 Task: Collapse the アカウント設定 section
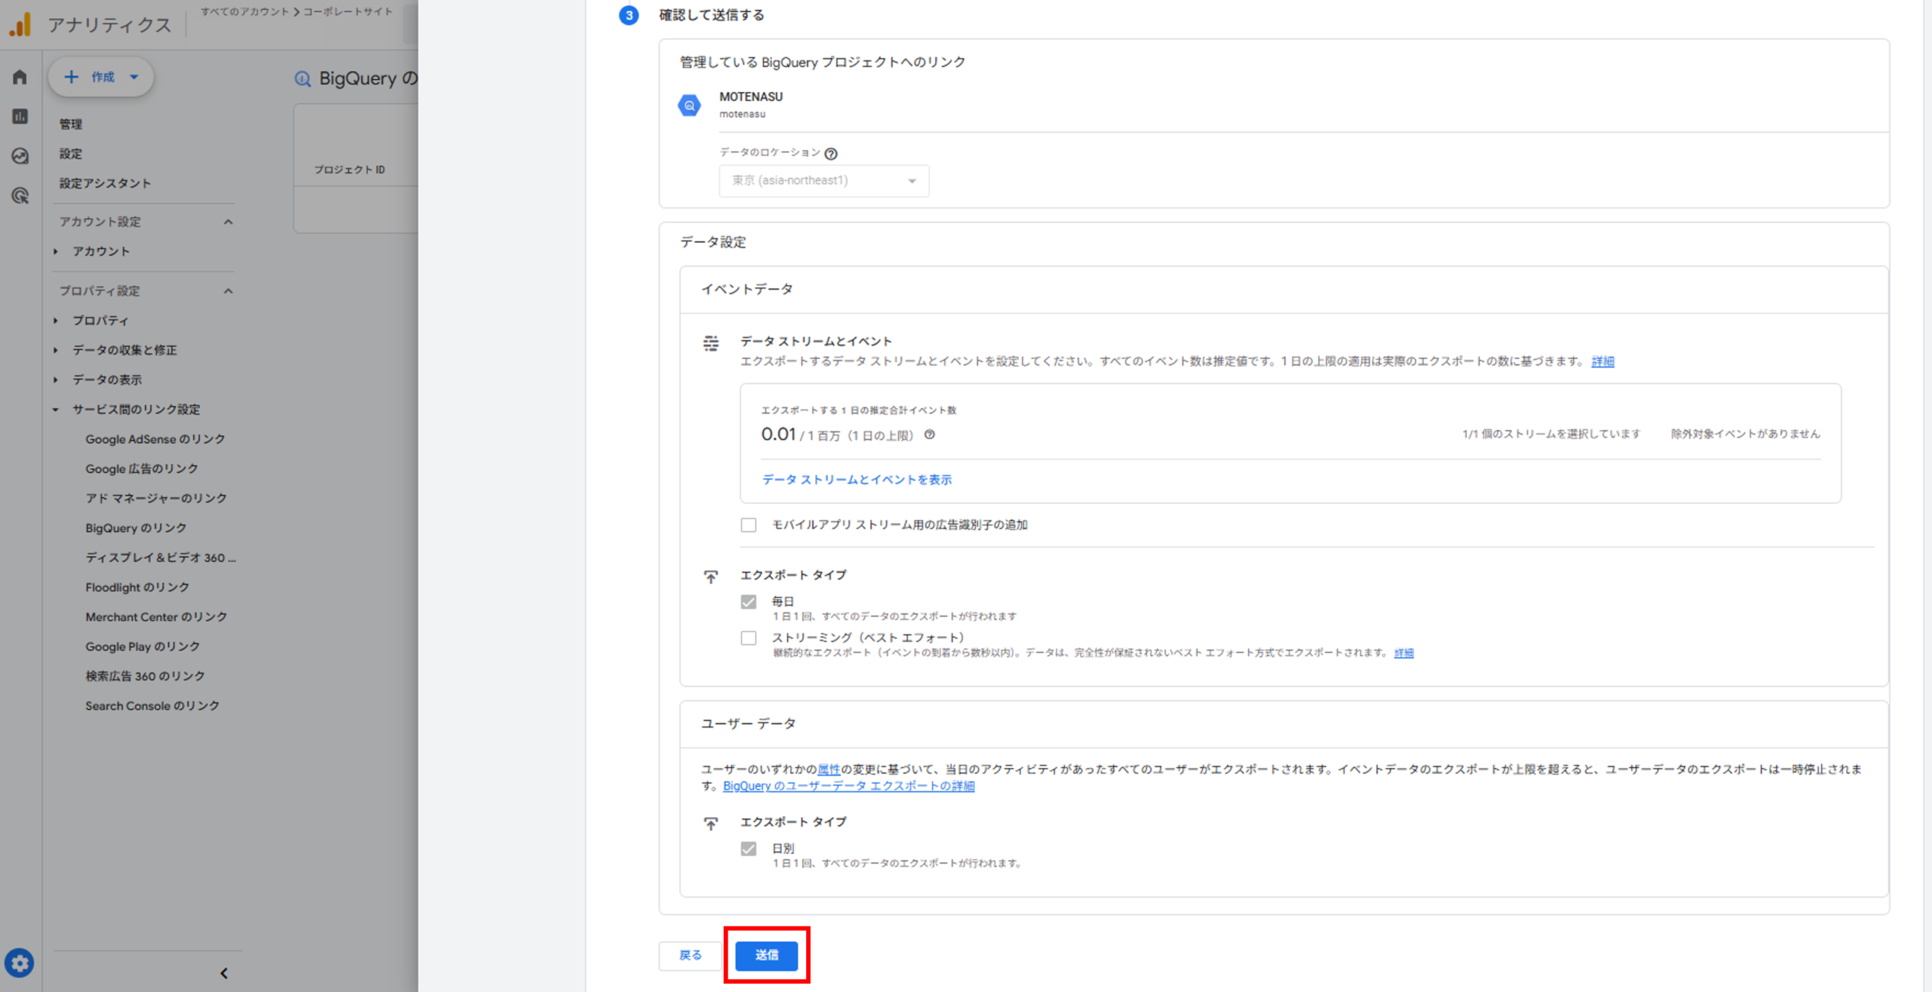(228, 222)
